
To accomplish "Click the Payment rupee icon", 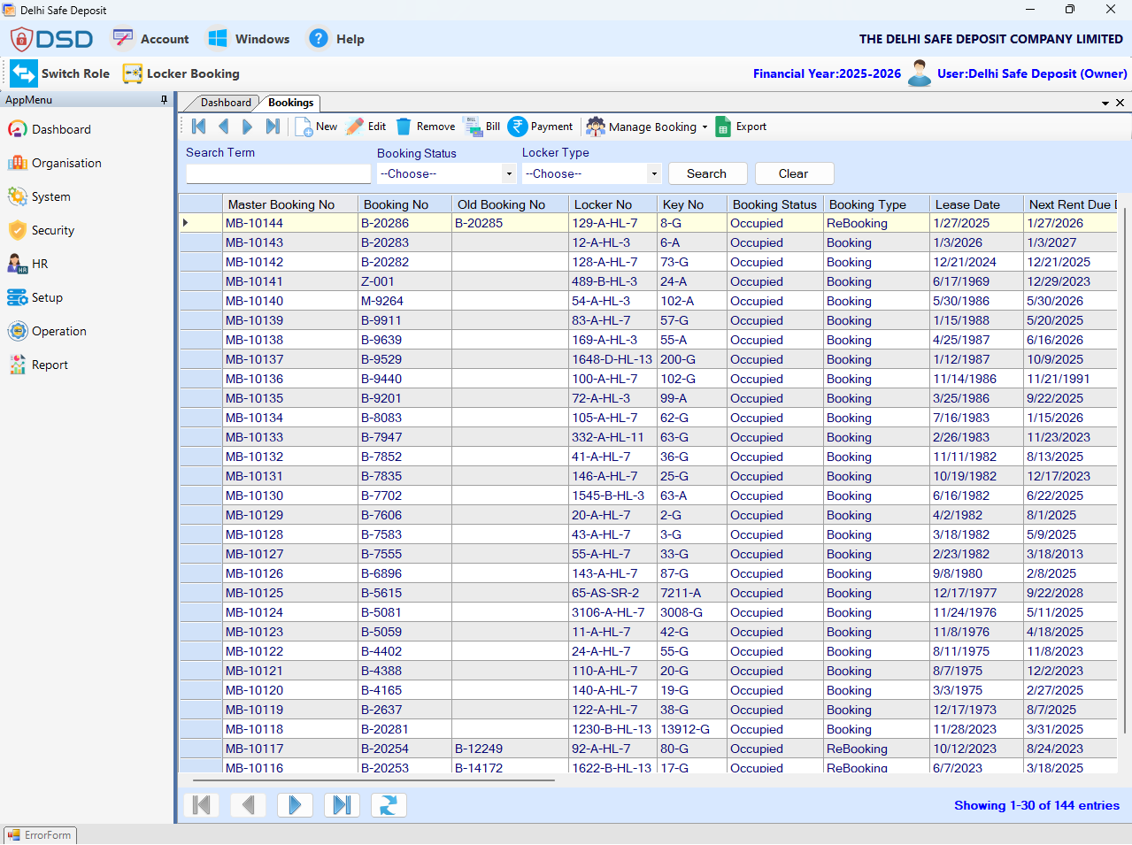I will click(518, 127).
